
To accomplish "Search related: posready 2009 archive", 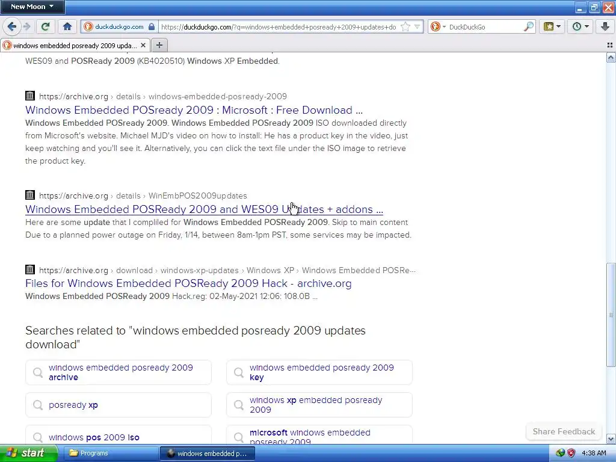I will [119, 372].
